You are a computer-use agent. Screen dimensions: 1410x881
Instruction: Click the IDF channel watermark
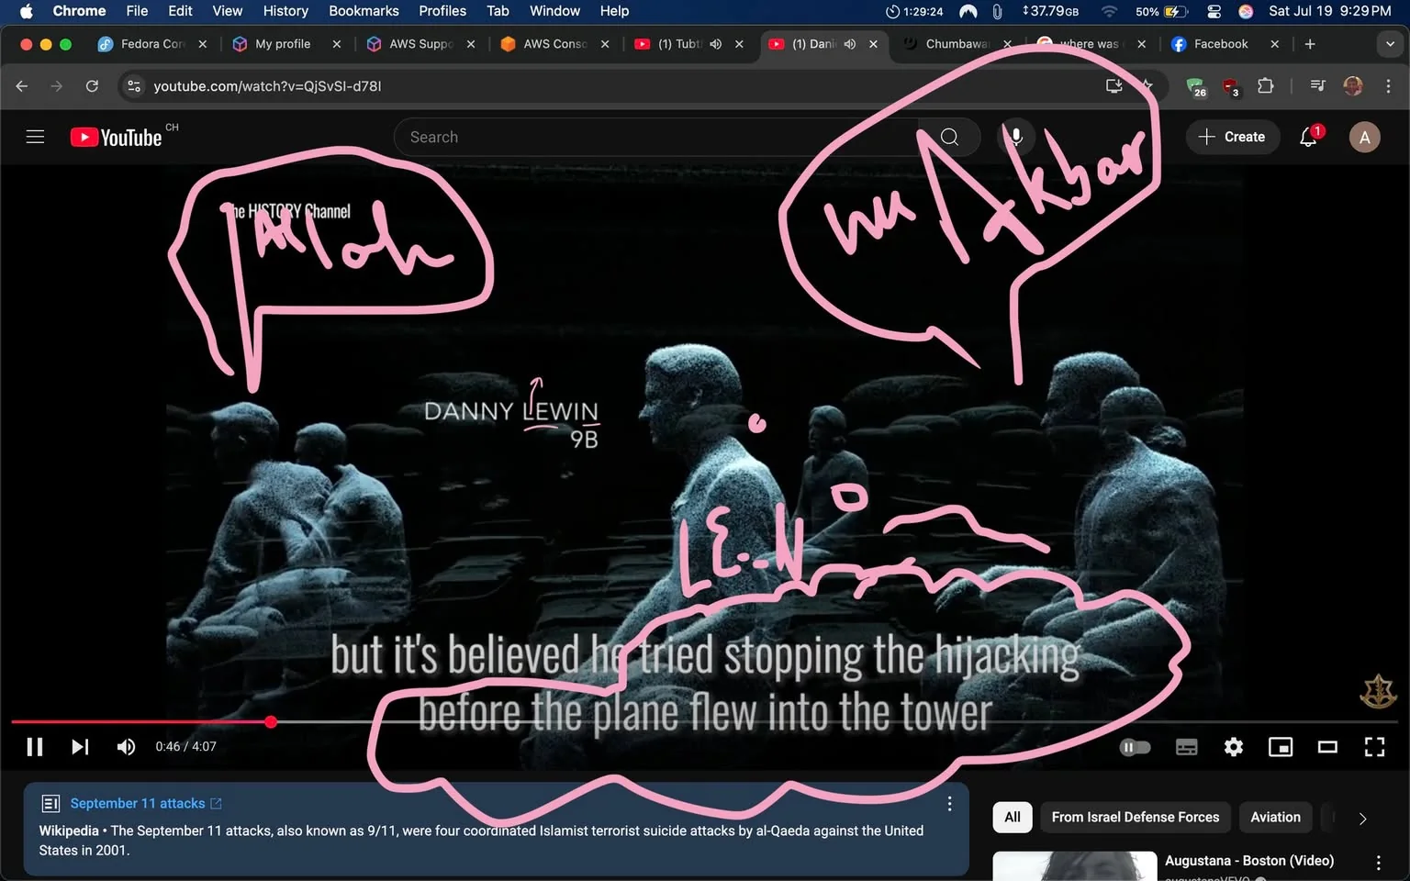click(x=1377, y=692)
